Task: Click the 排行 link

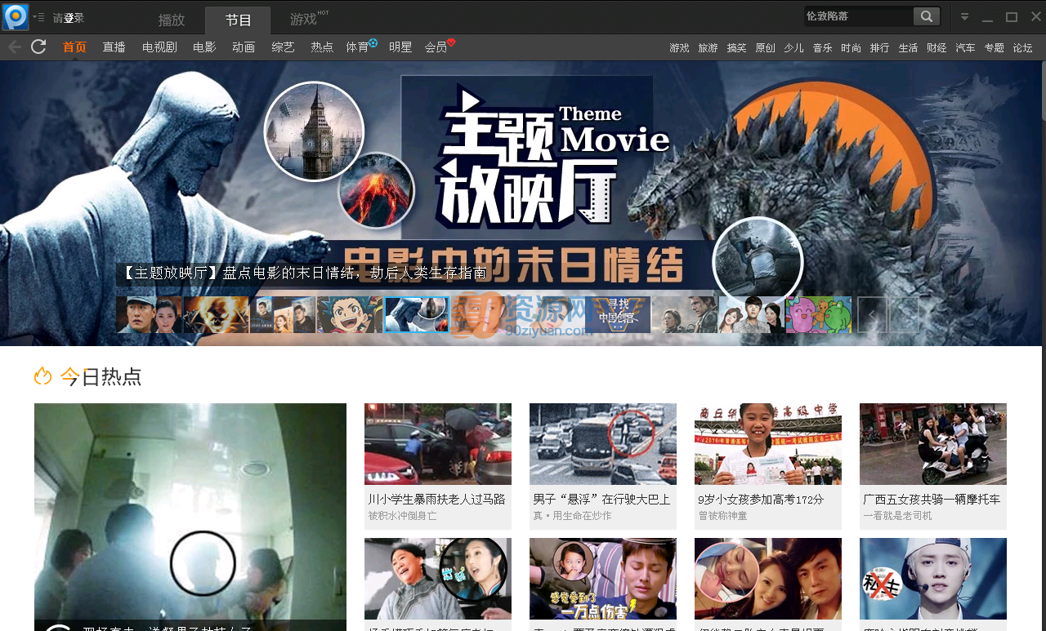Action: coord(879,48)
